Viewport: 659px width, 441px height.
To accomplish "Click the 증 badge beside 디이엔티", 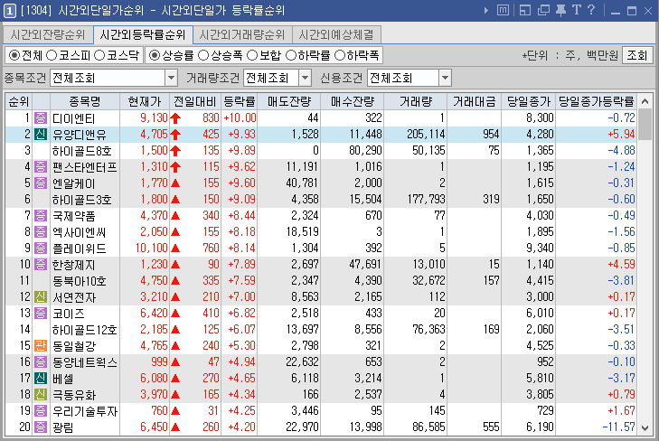I will click(x=41, y=118).
